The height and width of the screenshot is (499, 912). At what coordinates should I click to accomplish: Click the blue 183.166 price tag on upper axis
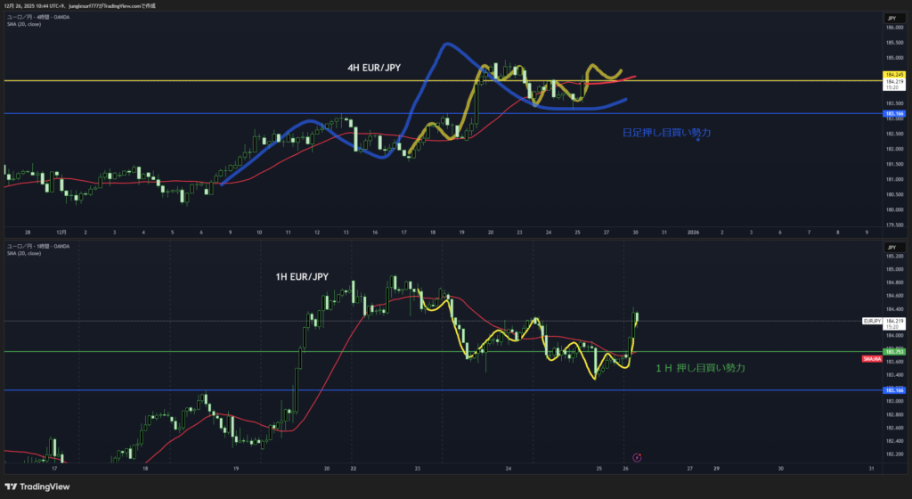click(894, 114)
